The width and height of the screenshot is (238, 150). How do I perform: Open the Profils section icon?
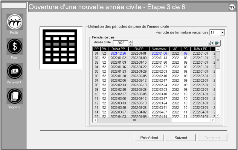(15, 22)
